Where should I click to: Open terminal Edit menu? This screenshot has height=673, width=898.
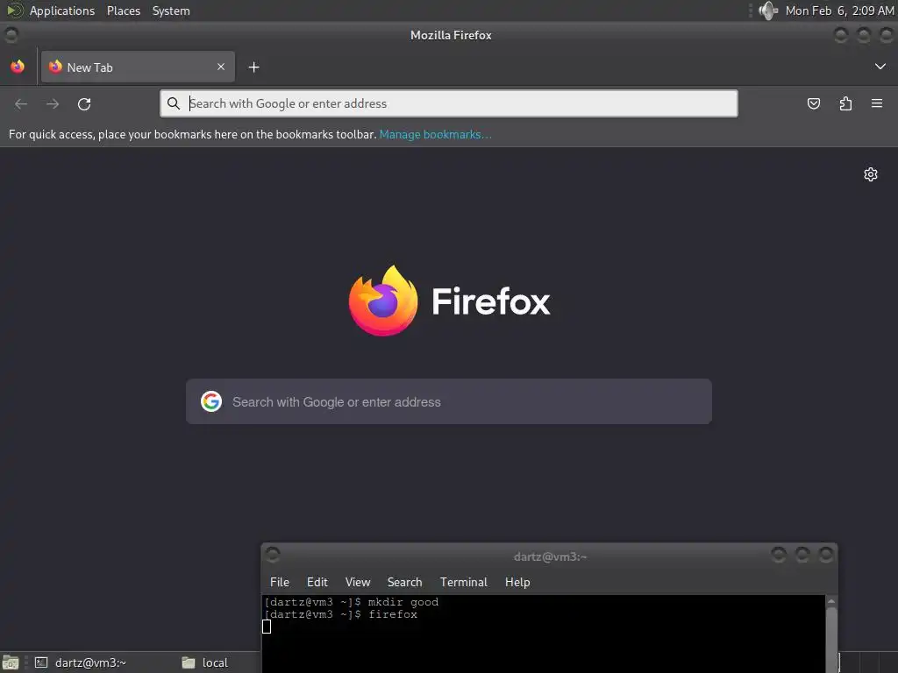click(317, 582)
